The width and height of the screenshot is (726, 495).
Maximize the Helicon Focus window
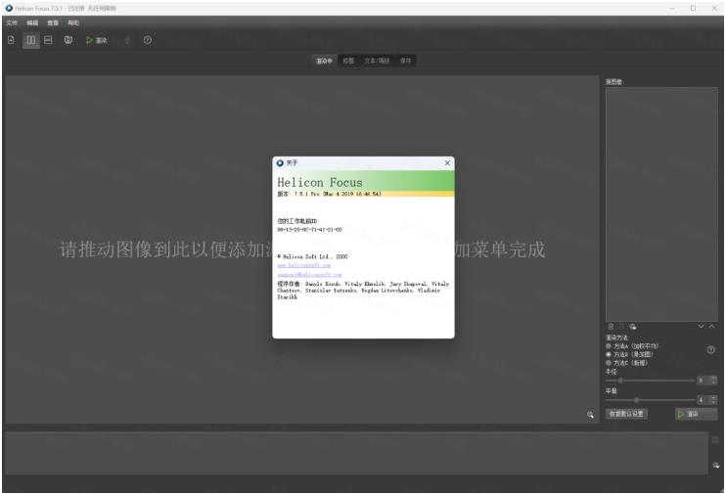[x=693, y=8]
